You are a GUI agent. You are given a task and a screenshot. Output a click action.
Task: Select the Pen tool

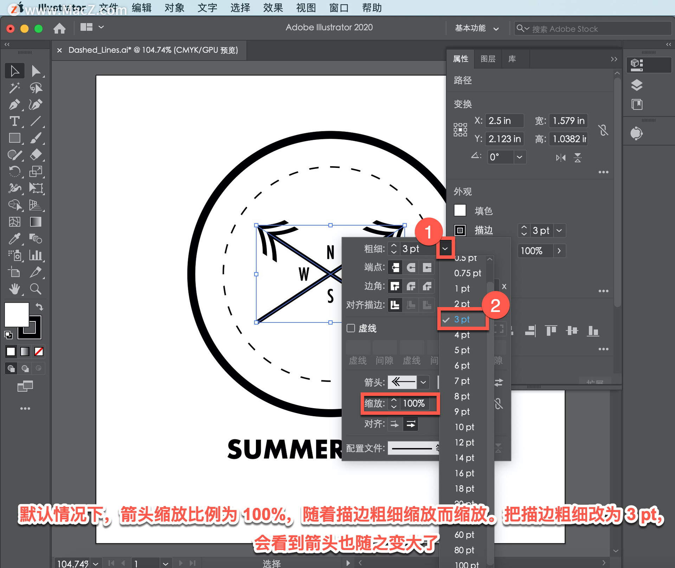point(14,104)
